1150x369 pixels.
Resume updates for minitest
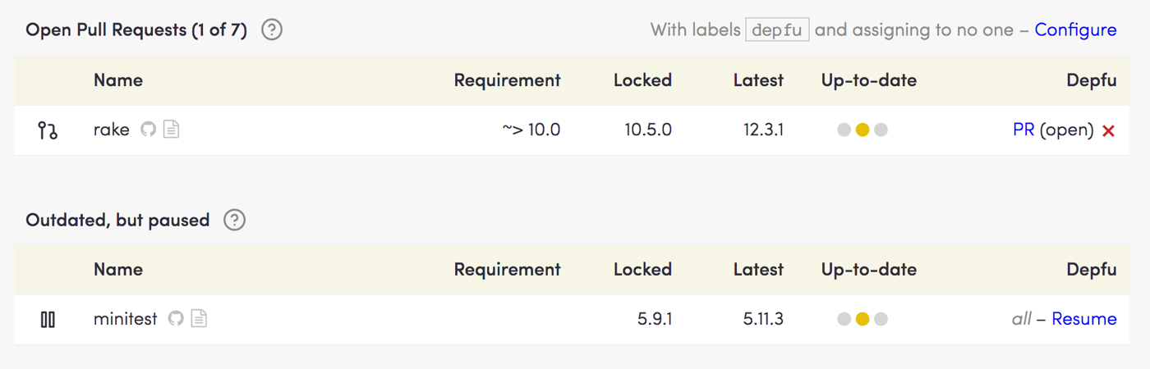tap(1083, 319)
